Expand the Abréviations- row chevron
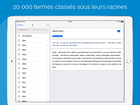 point(47,36)
